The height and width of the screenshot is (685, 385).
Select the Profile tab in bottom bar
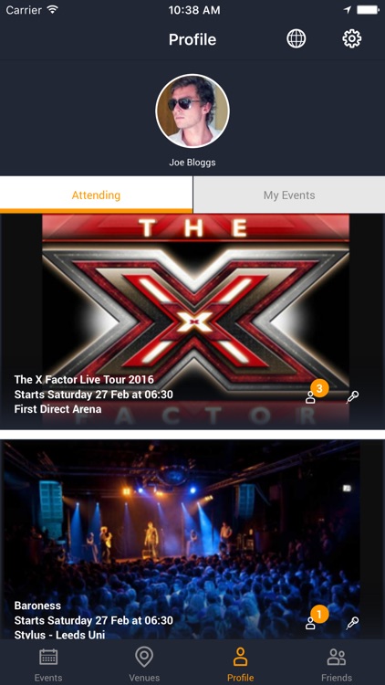[240, 665]
